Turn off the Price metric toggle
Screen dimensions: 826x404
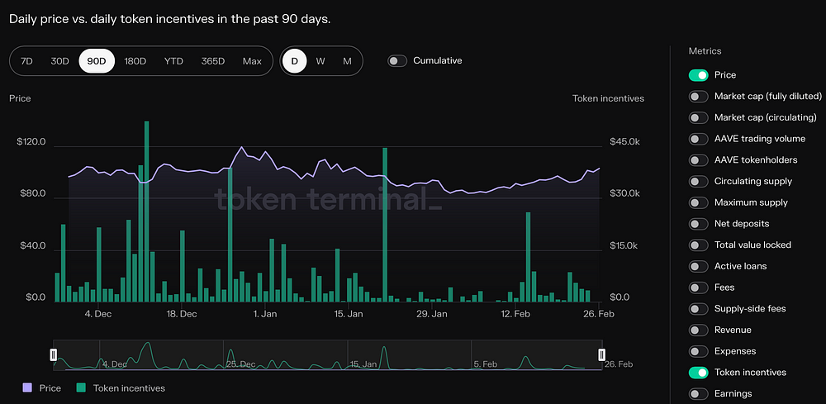699,75
